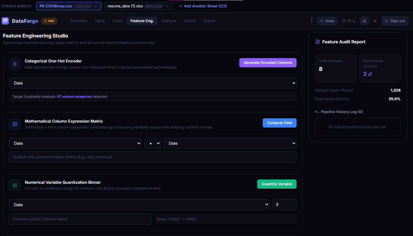
Task: Switch to resume_data (1).xlsx sheet
Action: 139,6
